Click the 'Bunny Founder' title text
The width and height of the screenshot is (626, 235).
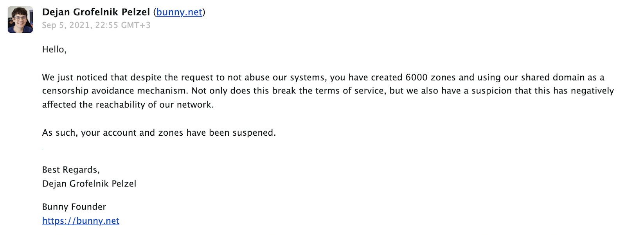coord(74,207)
